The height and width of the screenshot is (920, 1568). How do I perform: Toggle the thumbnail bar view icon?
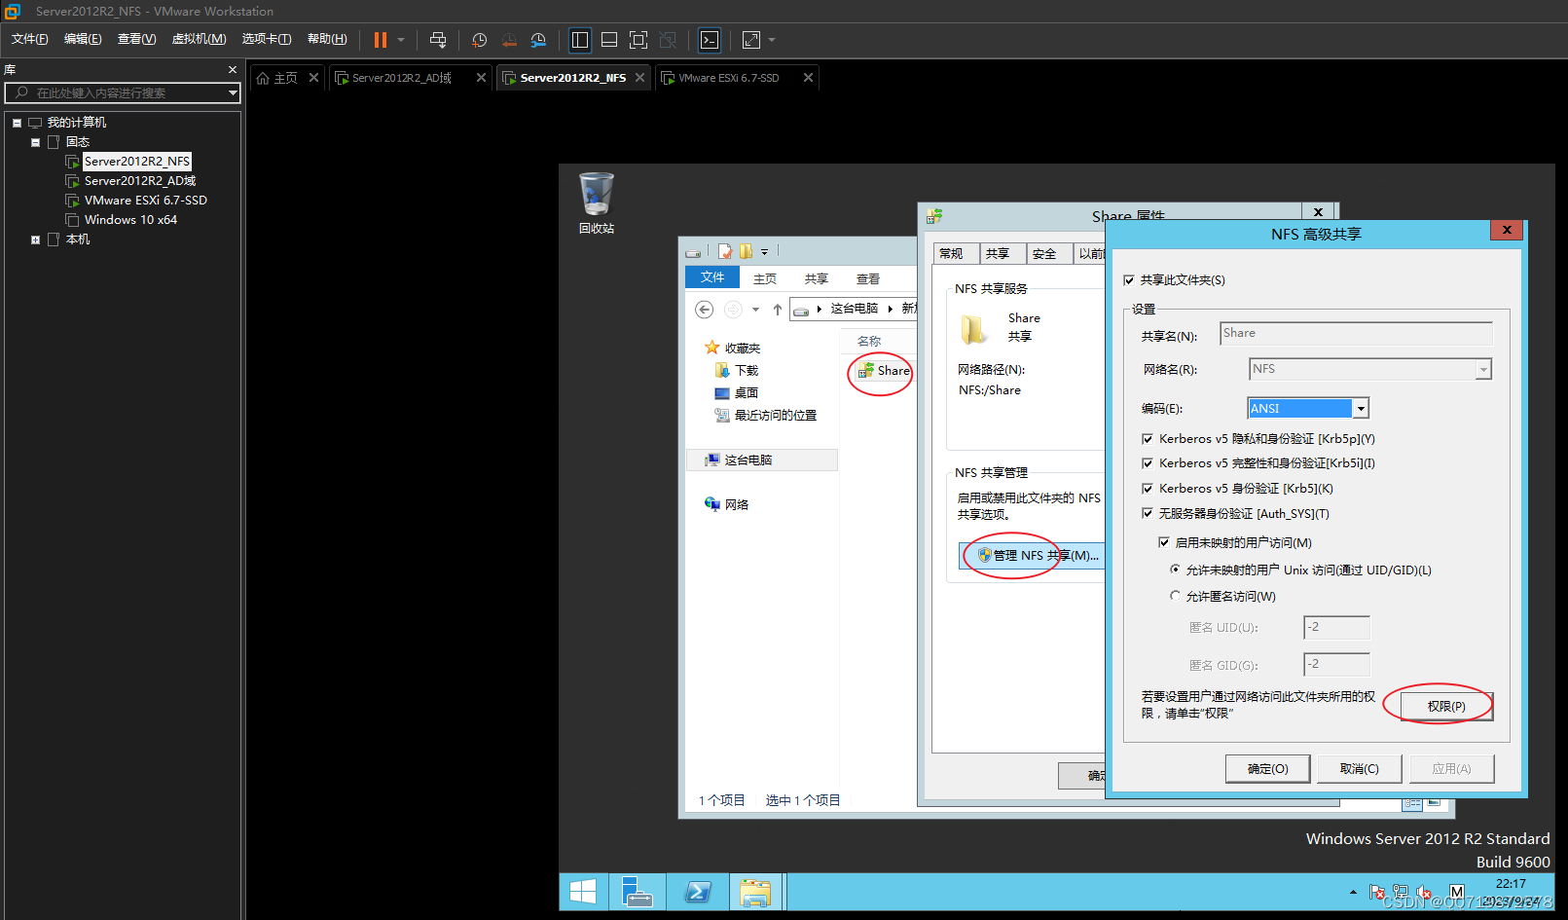pyautogui.click(x=609, y=40)
